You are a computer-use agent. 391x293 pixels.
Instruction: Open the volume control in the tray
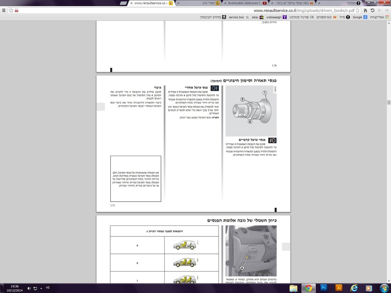point(29,288)
